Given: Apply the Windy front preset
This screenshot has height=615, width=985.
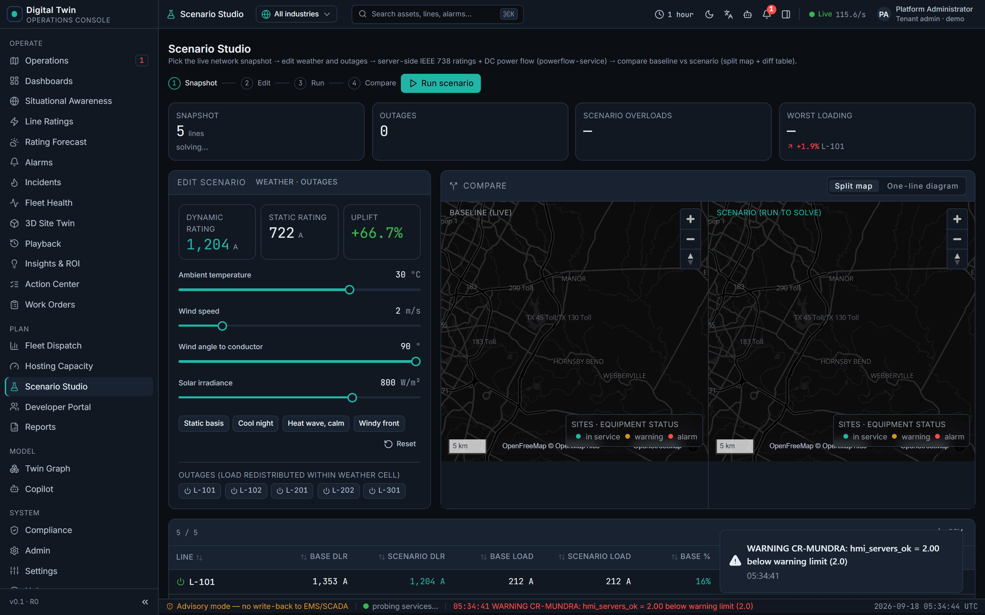Looking at the screenshot, I should pos(379,423).
